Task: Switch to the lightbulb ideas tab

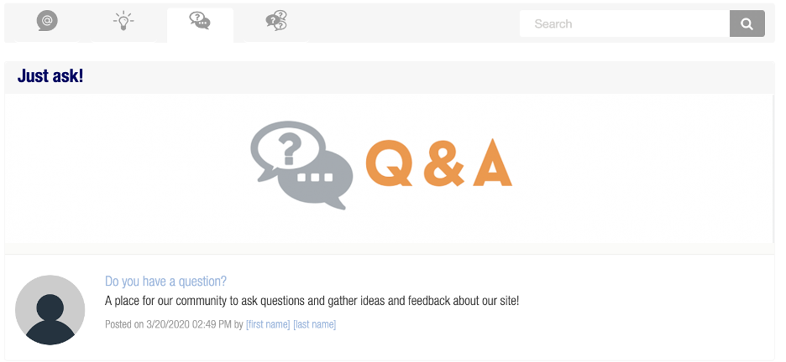Action: pyautogui.click(x=123, y=22)
